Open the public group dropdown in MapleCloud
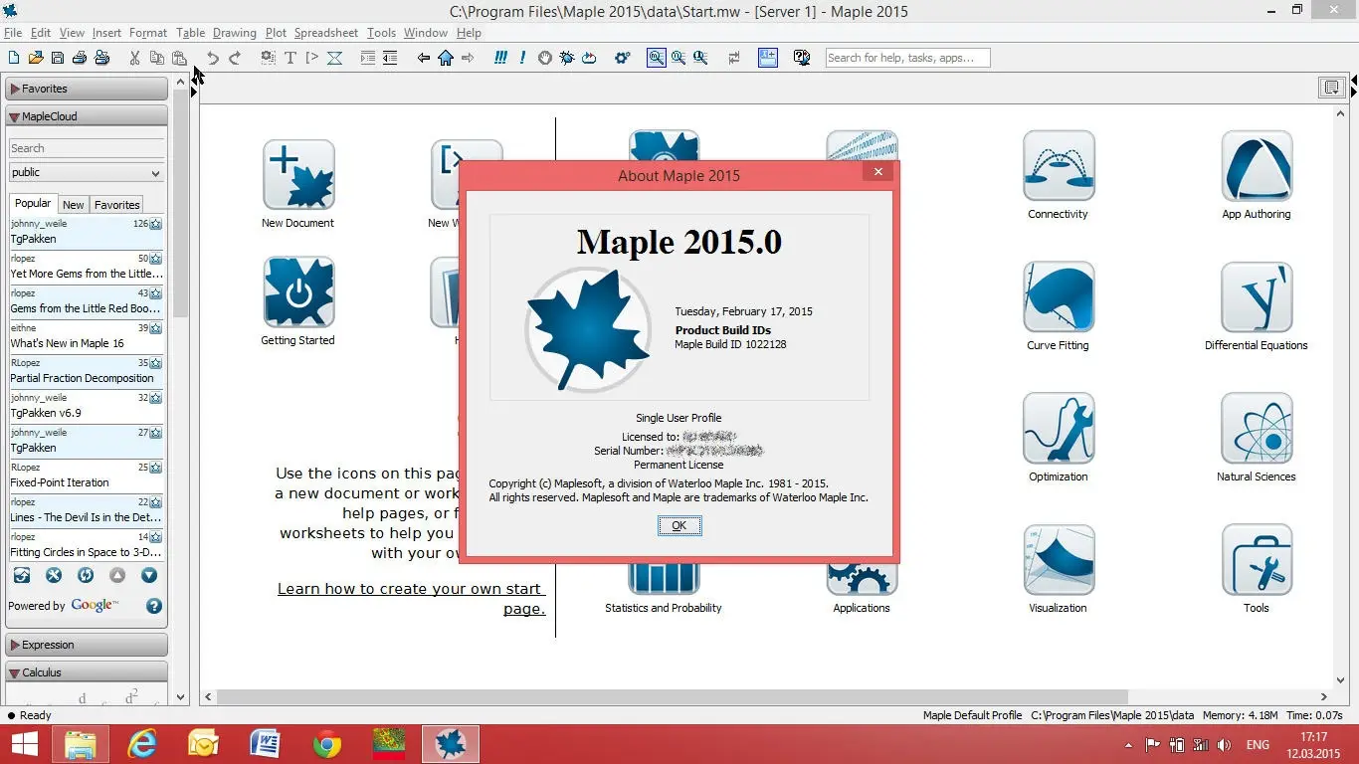The height and width of the screenshot is (764, 1359). click(x=87, y=172)
